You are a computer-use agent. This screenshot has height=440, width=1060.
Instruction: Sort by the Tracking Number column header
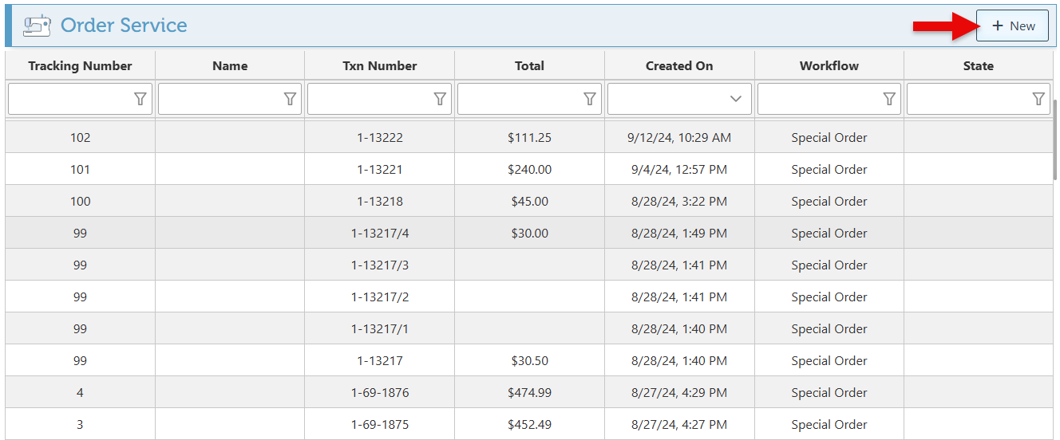pos(80,66)
